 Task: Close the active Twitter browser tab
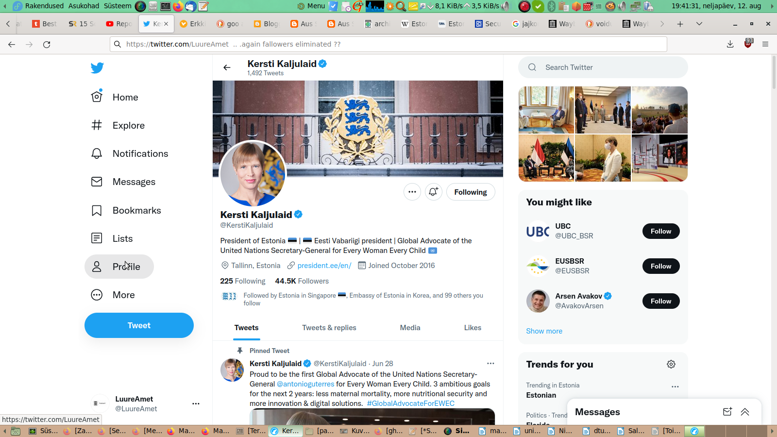point(166,23)
